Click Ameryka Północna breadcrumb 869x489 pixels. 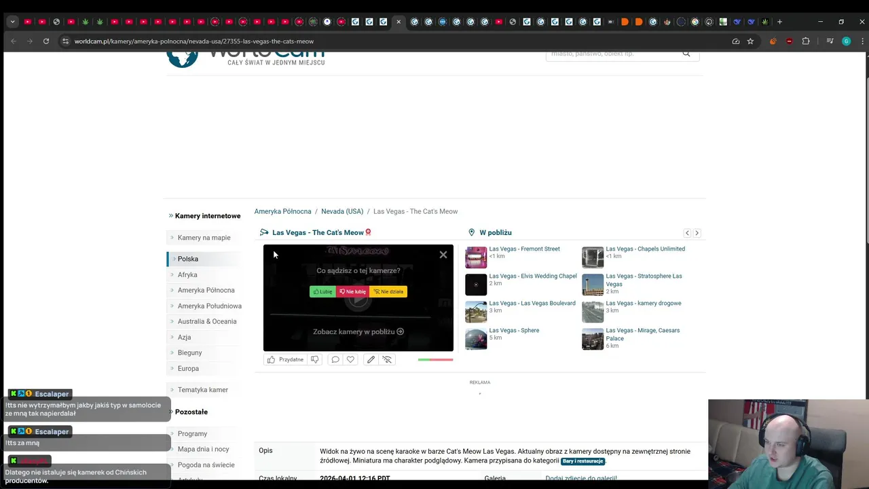coord(282,212)
